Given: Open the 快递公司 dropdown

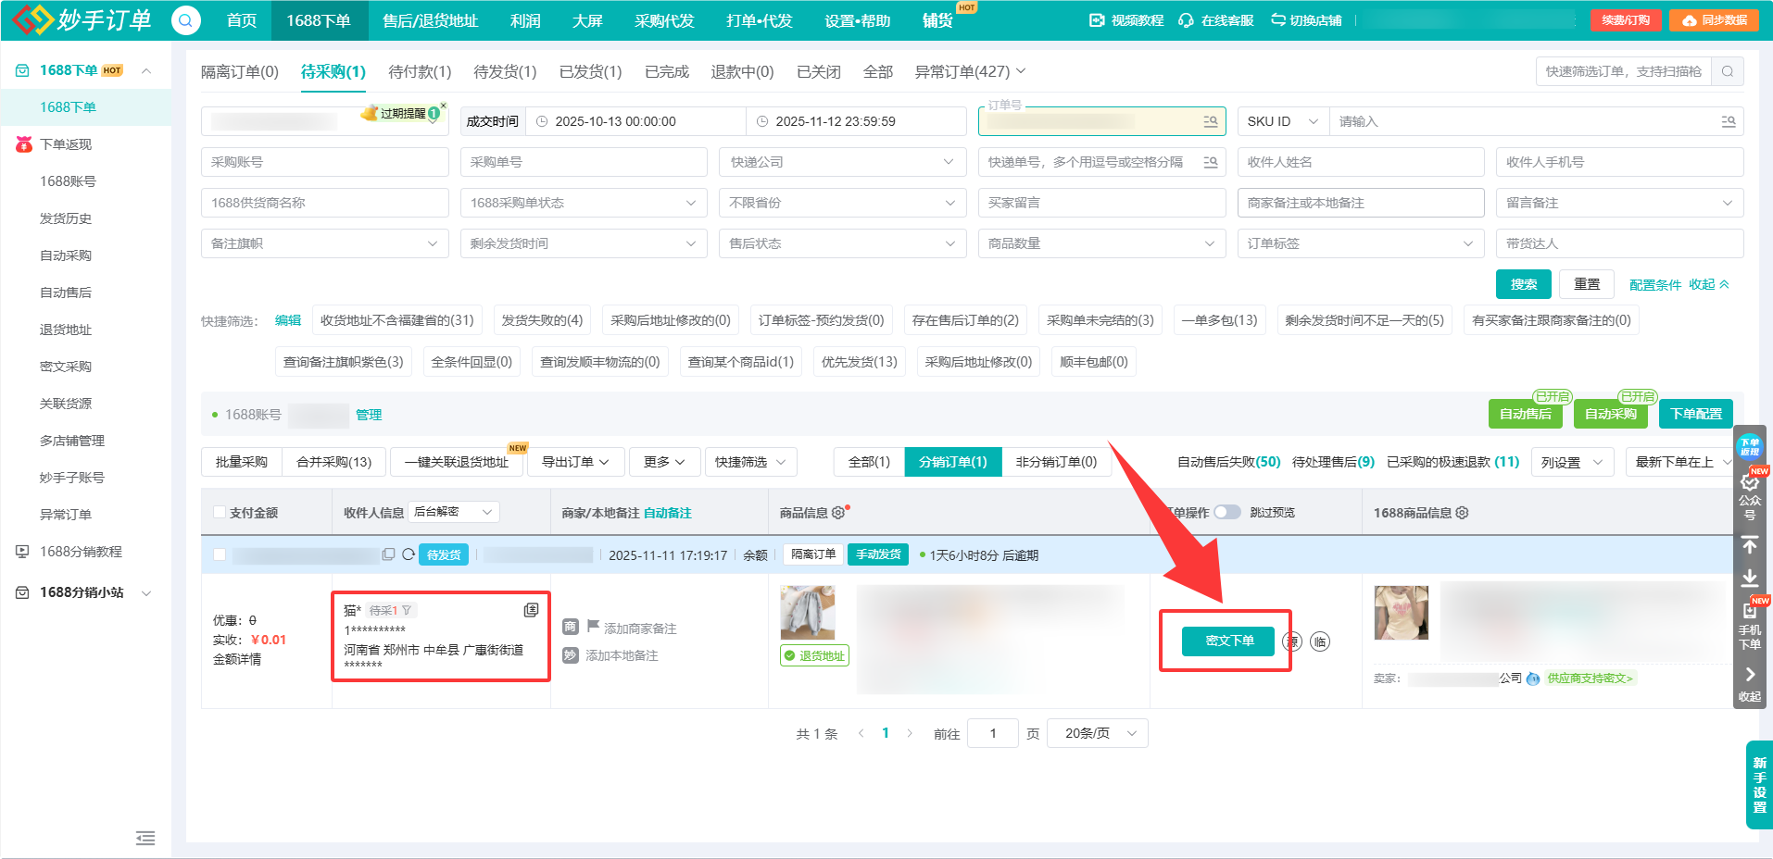Looking at the screenshot, I should pos(841,161).
